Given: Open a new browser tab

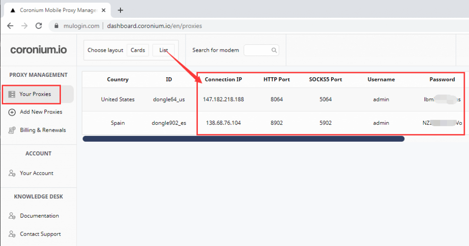Looking at the screenshot, I should click(120, 10).
